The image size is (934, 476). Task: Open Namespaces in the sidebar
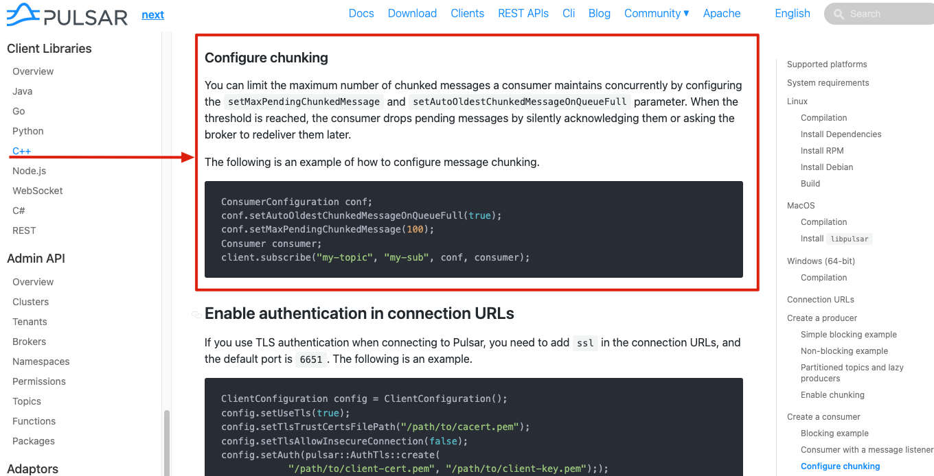pos(41,361)
